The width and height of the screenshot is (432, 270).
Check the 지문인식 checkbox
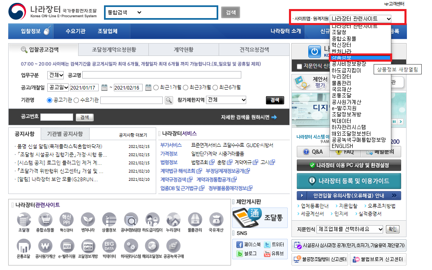[300, 67]
